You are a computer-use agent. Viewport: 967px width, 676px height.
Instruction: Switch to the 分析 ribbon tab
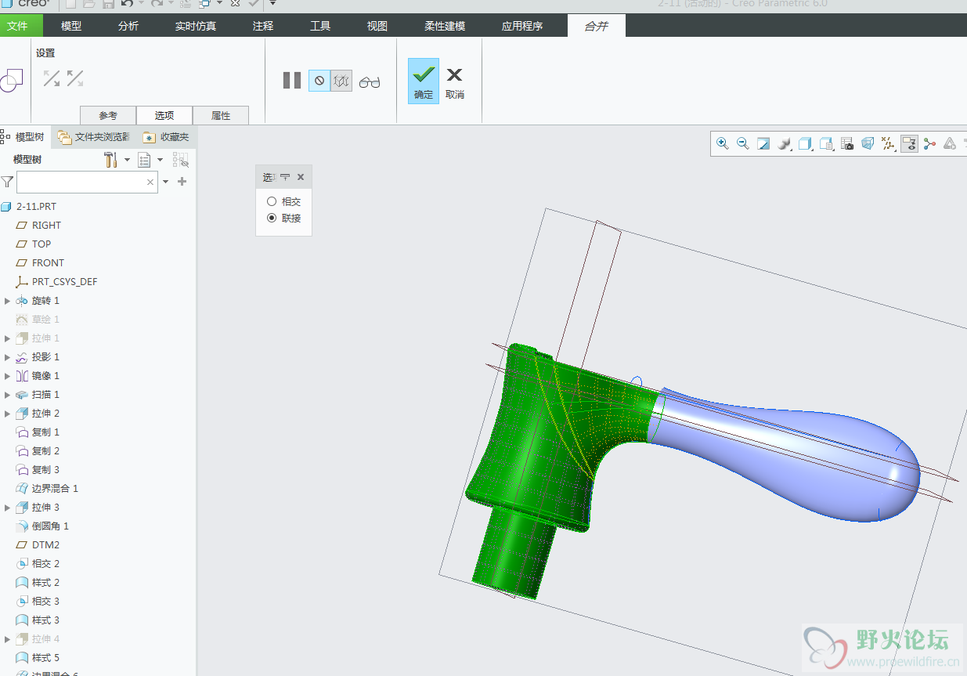pos(128,26)
